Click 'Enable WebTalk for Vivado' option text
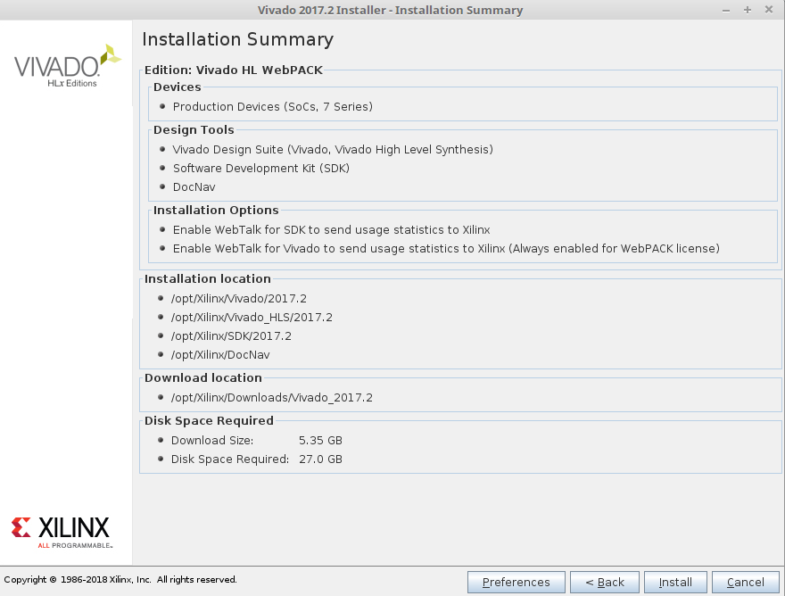The image size is (785, 596). [446, 249]
